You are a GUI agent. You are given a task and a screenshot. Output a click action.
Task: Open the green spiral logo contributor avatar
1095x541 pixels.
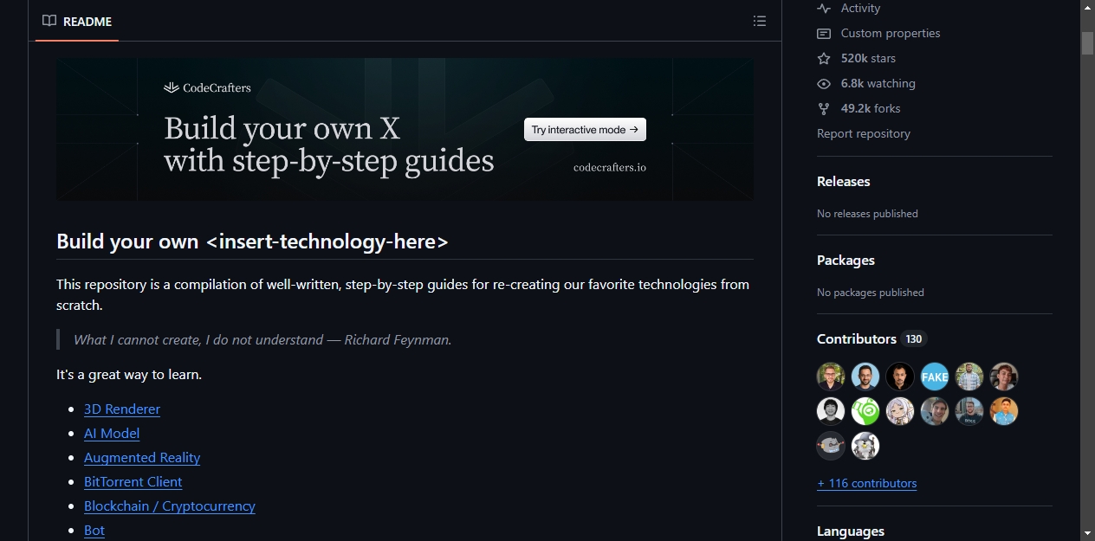click(x=865, y=411)
